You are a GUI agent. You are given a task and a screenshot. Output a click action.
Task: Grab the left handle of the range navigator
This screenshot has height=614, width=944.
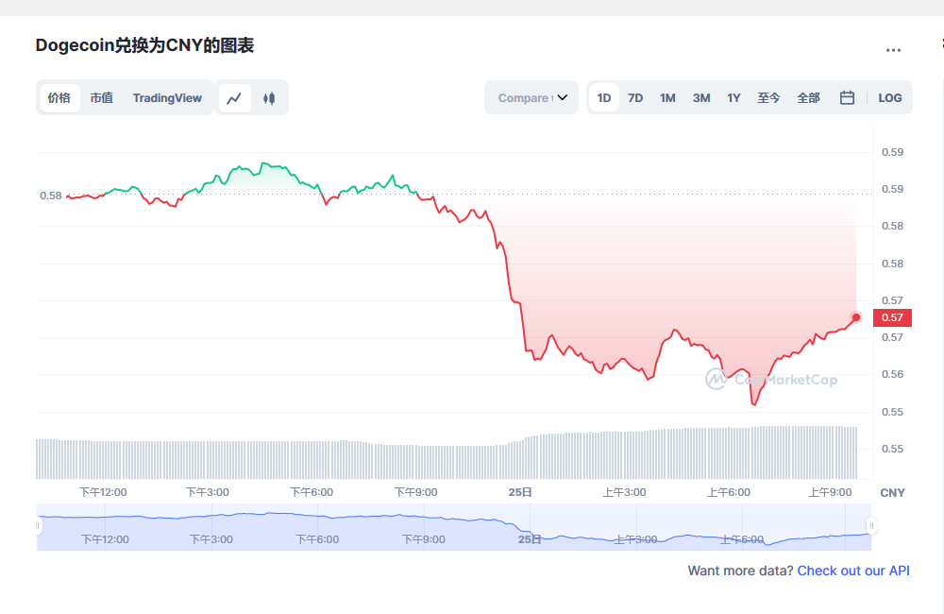pos(38,526)
